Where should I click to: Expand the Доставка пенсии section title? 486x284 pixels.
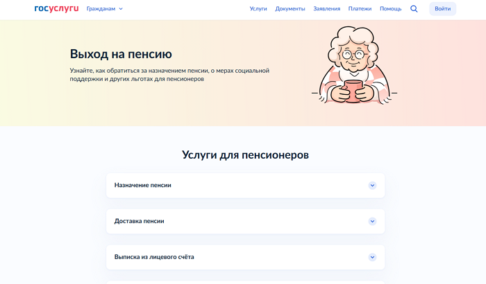[140, 221]
